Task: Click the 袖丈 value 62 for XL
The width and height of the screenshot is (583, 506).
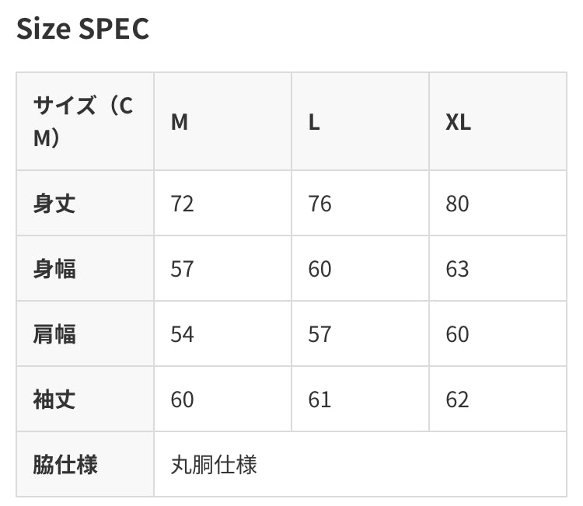Action: [457, 400]
